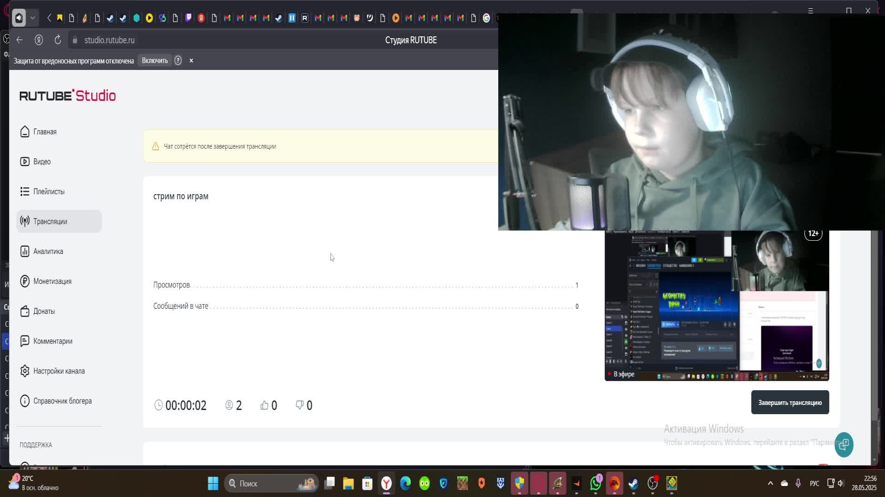This screenshot has width=885, height=497.
Task: Click the Yandex home button in toolbar
Action: click(39, 40)
